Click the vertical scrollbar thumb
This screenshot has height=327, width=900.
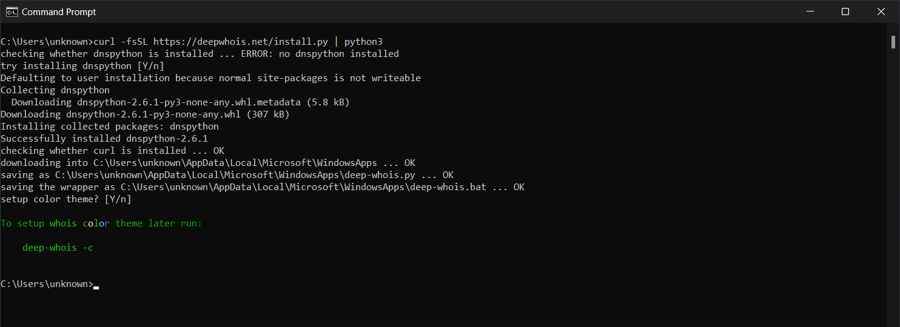click(893, 41)
